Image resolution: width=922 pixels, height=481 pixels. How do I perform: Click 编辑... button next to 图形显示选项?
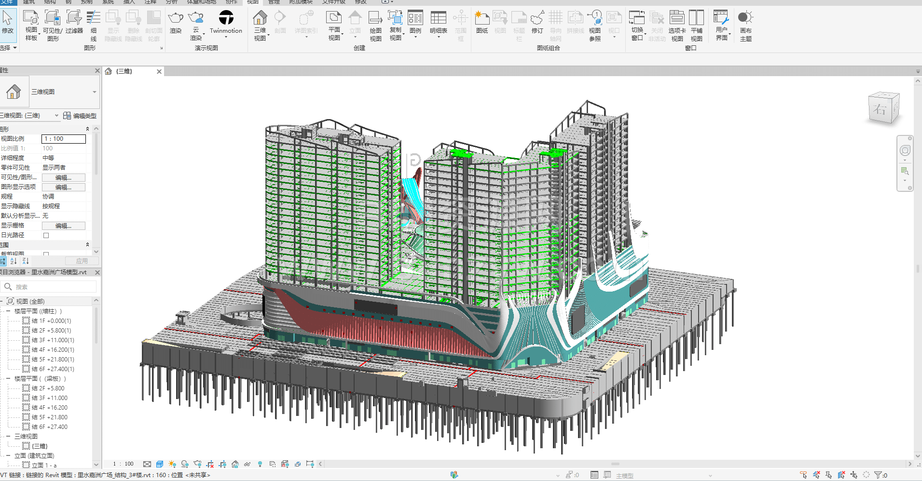point(63,187)
